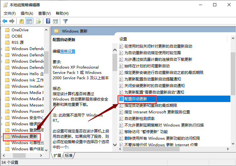This screenshot has width=236, height=166.
Task: Click the RSS 源 folder icon
Action: pos(7,42)
